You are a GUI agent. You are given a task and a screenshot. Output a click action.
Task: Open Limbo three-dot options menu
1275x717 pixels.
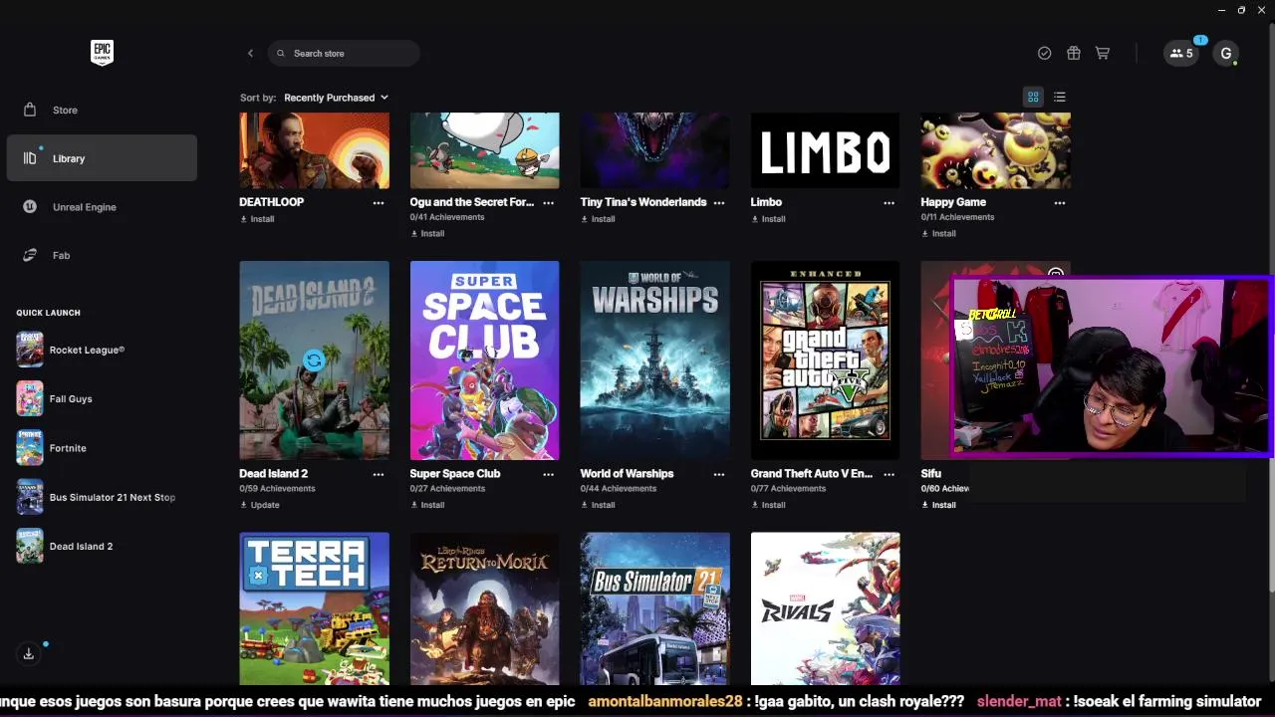pos(889,202)
